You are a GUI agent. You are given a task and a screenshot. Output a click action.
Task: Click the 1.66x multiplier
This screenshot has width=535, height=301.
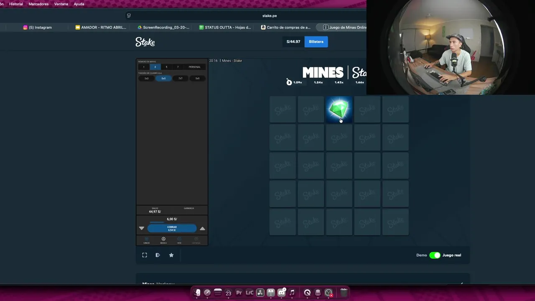pos(359,82)
